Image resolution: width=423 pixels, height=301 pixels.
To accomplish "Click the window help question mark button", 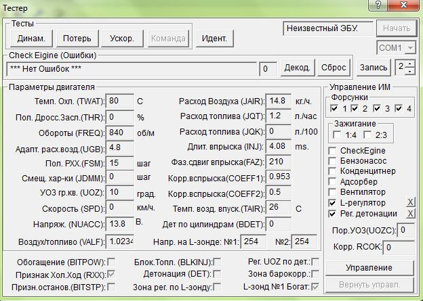I will pos(378,5).
